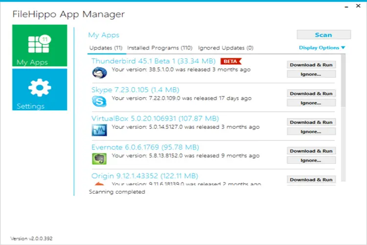The image size is (367, 245).
Task: Click the Evernote elephant icon
Action: (99, 159)
